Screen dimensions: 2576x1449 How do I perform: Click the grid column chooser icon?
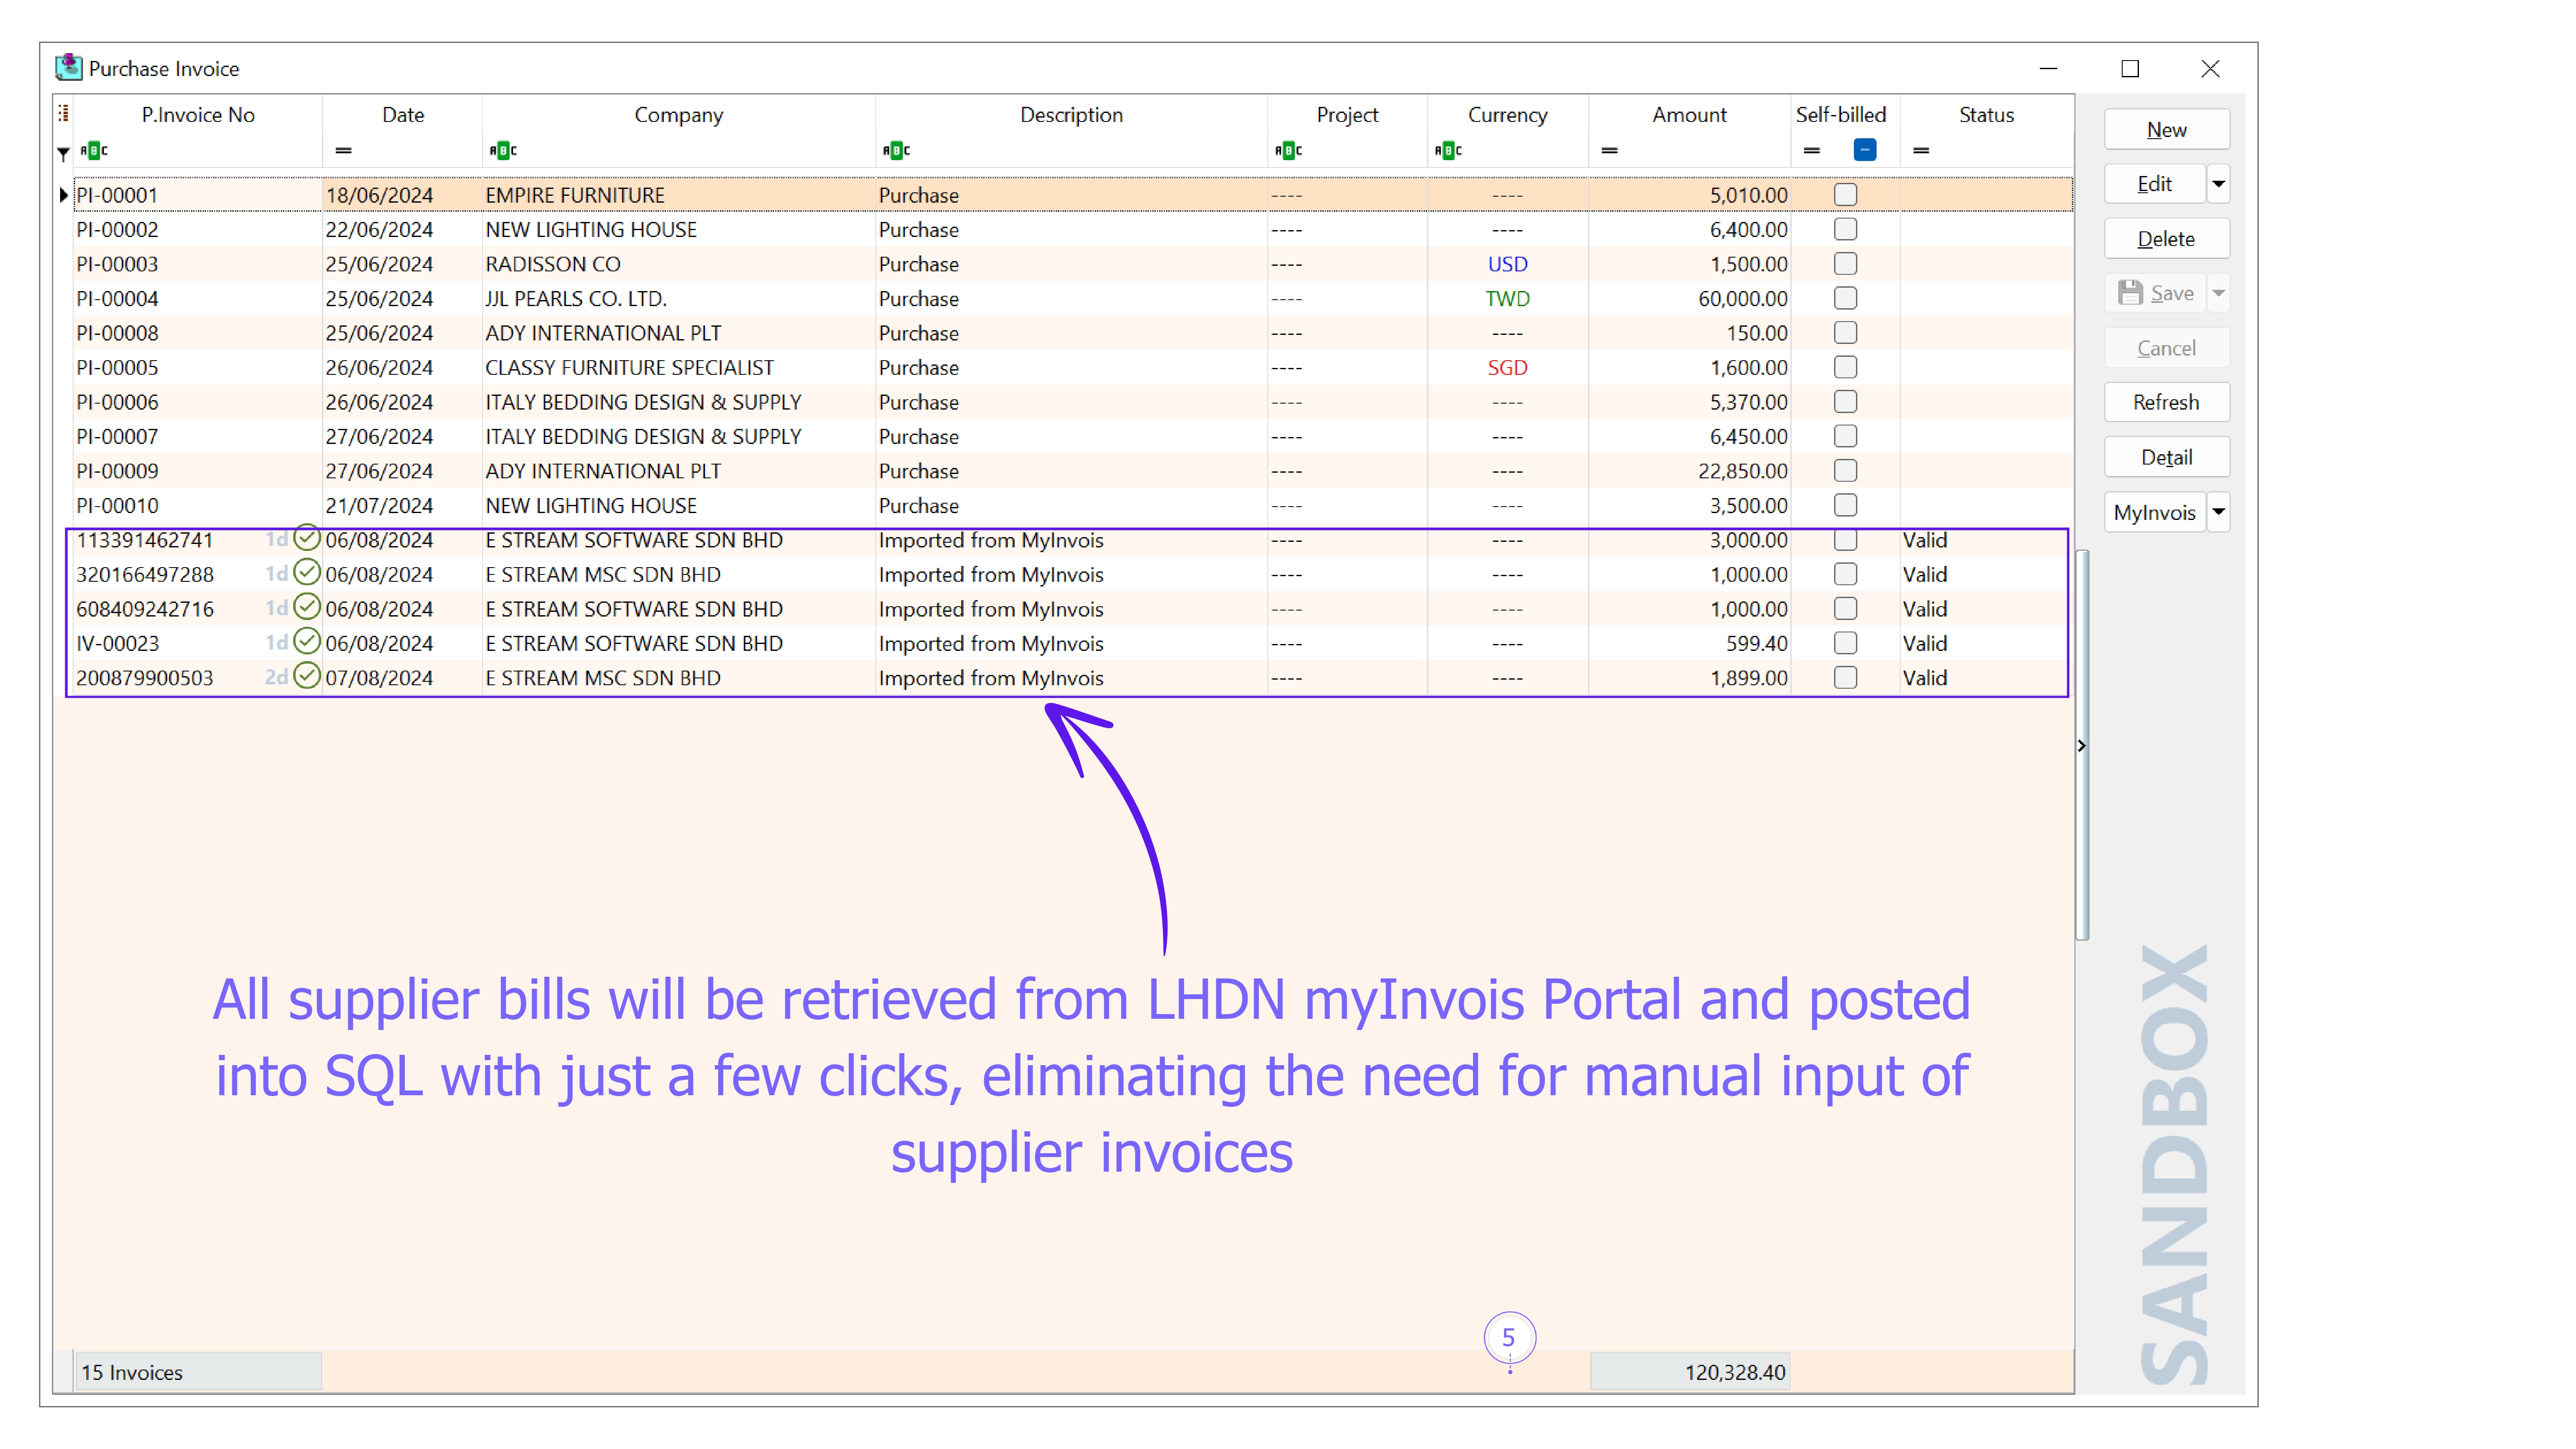(63, 113)
